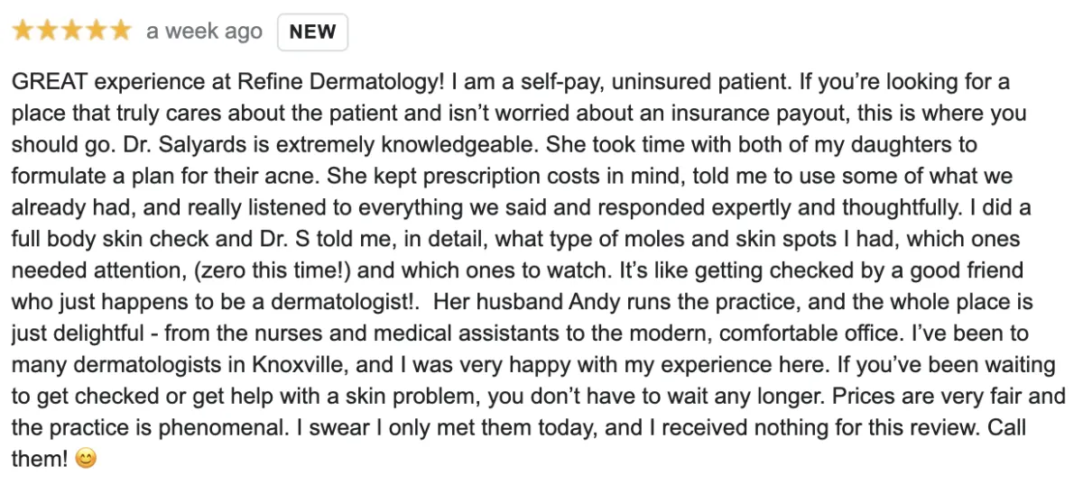Click the NEW badge beside the date
Screen dimensions: 1083x484
pyautogui.click(x=312, y=32)
